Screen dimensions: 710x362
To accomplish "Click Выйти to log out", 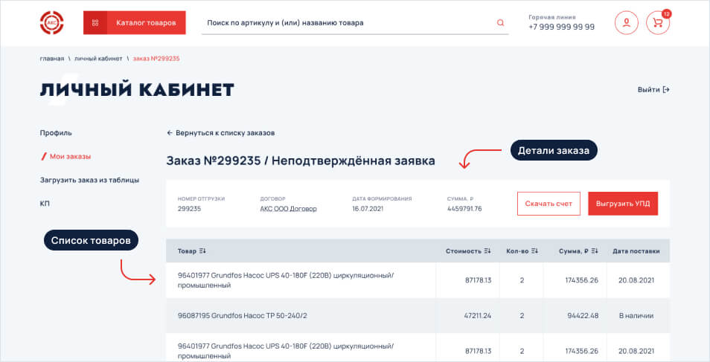I will tap(653, 90).
